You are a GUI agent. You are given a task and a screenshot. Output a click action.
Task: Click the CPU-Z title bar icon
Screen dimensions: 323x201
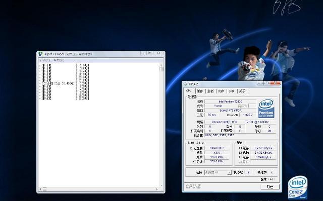[185, 84]
